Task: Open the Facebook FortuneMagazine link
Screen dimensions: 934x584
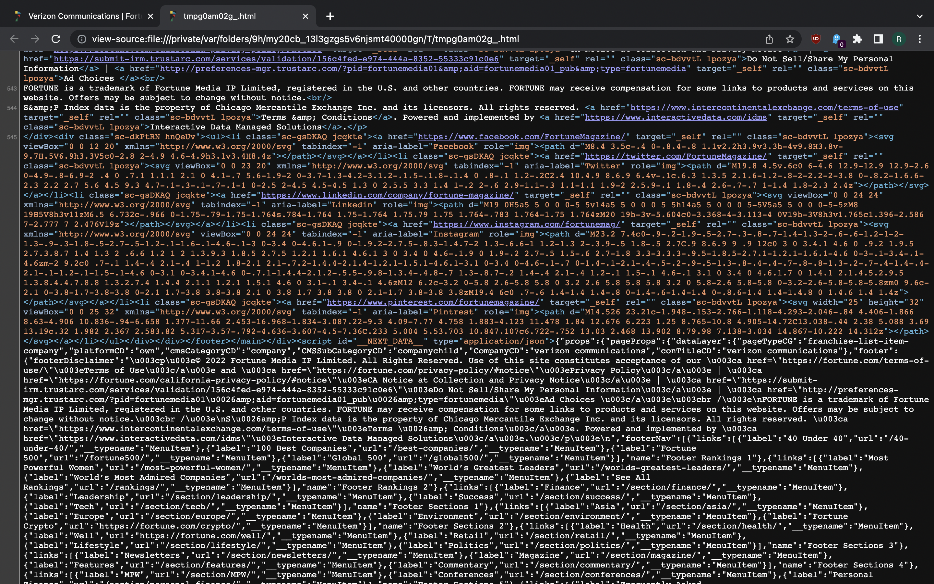Action: 521,137
